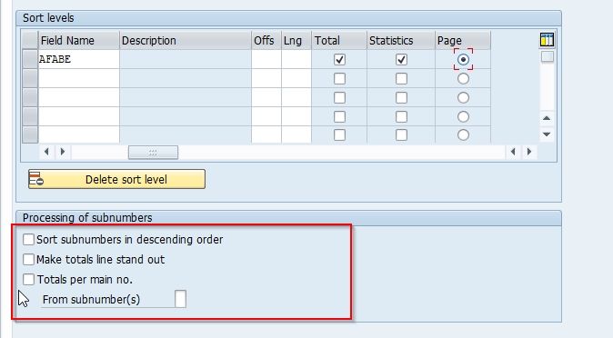613x338 pixels.
Task: Click the Page column header
Action: click(x=463, y=40)
